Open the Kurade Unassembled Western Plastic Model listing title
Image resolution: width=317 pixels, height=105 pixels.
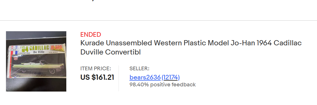click(191, 48)
